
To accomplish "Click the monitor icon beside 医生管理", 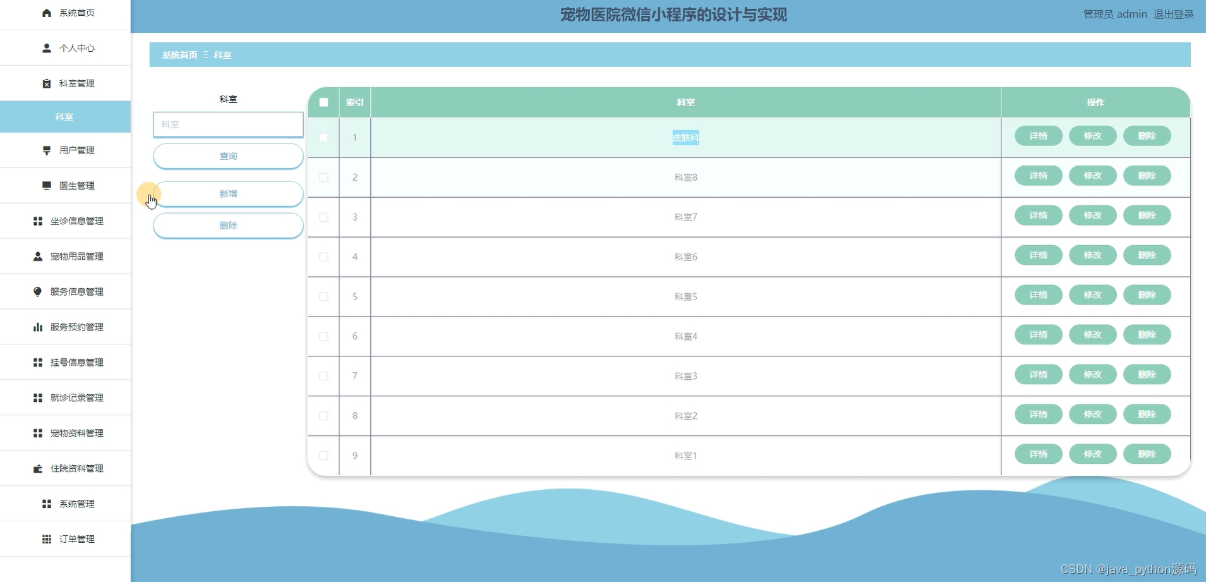I will click(47, 186).
